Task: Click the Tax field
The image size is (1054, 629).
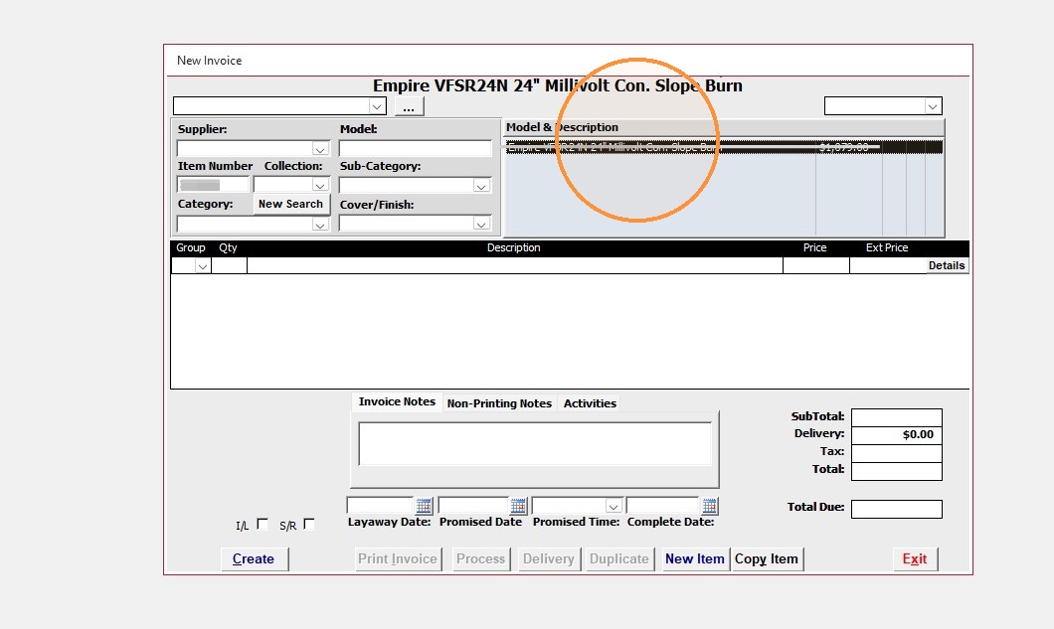Action: 897,453
